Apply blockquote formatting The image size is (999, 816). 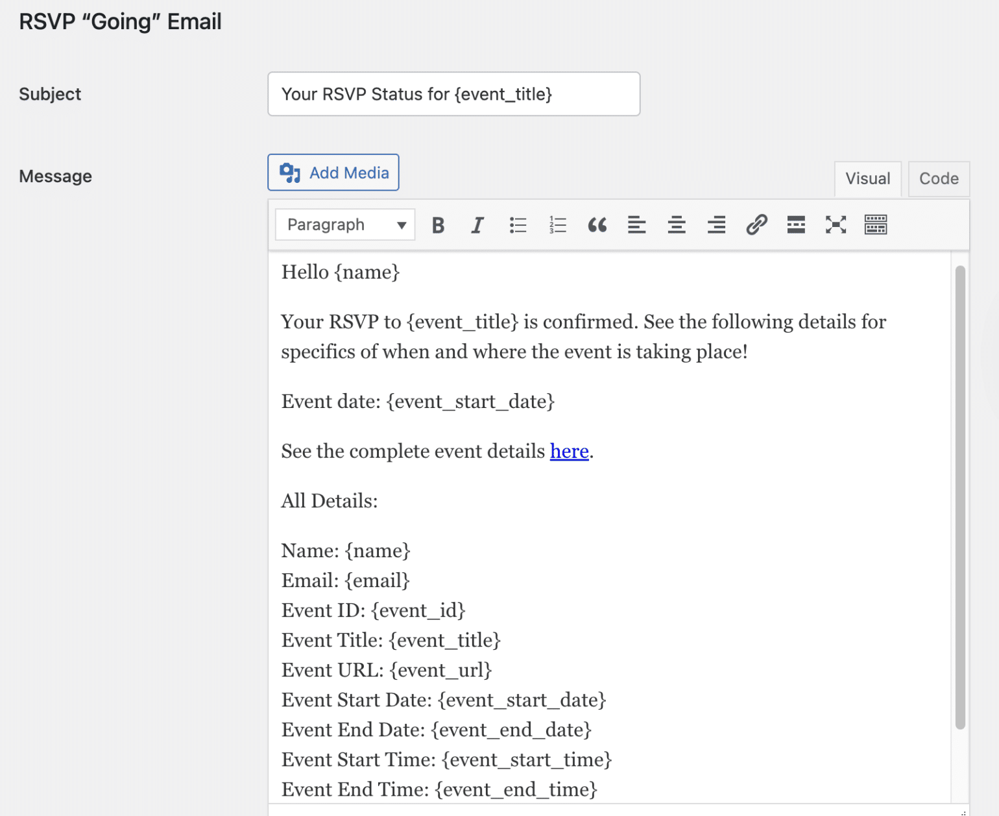click(x=597, y=225)
